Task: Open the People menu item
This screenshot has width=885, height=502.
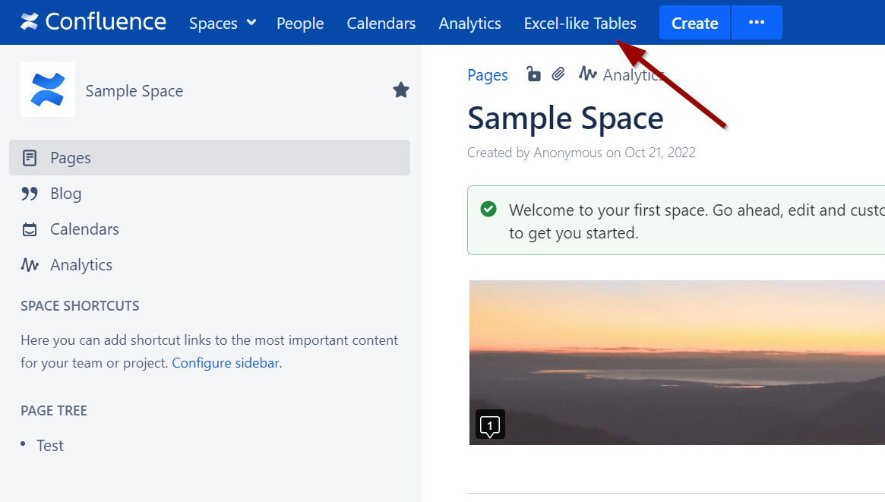Action: [x=300, y=24]
